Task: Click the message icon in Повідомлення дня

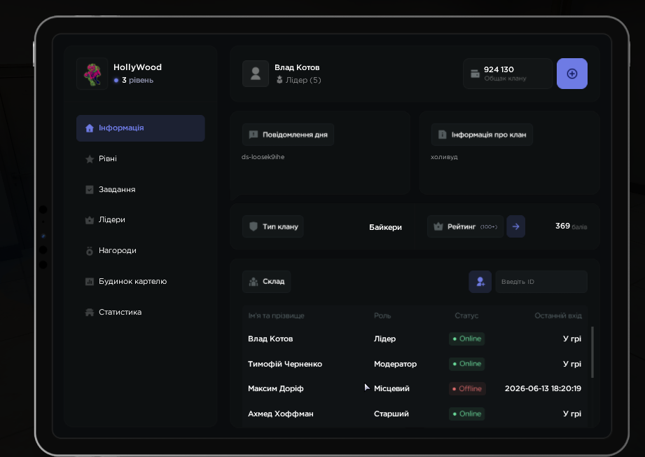Action: coord(254,135)
